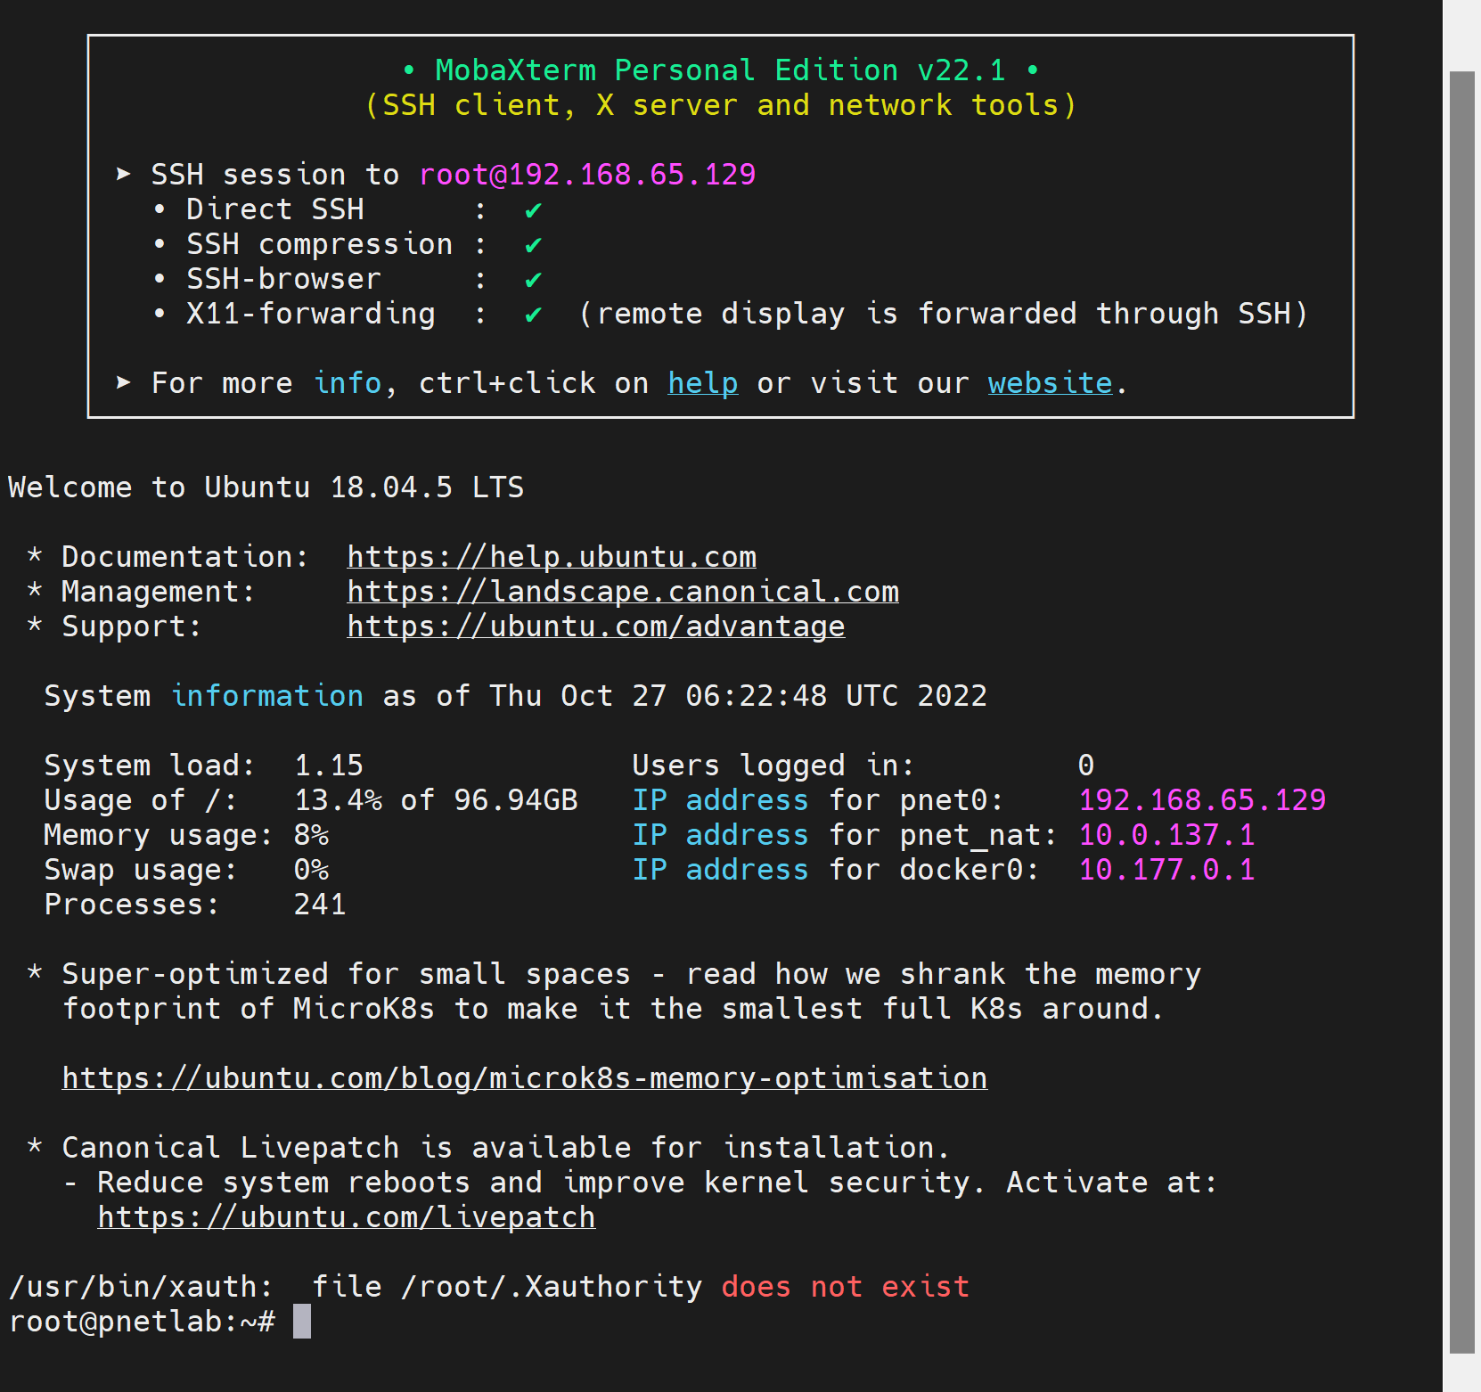Click the vertical scrollbar thumb
The image size is (1481, 1392).
[1461, 713]
